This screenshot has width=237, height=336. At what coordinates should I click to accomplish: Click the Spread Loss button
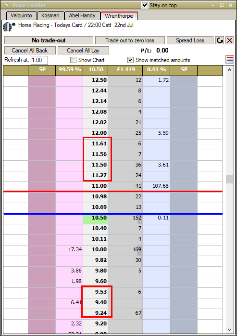[190, 40]
